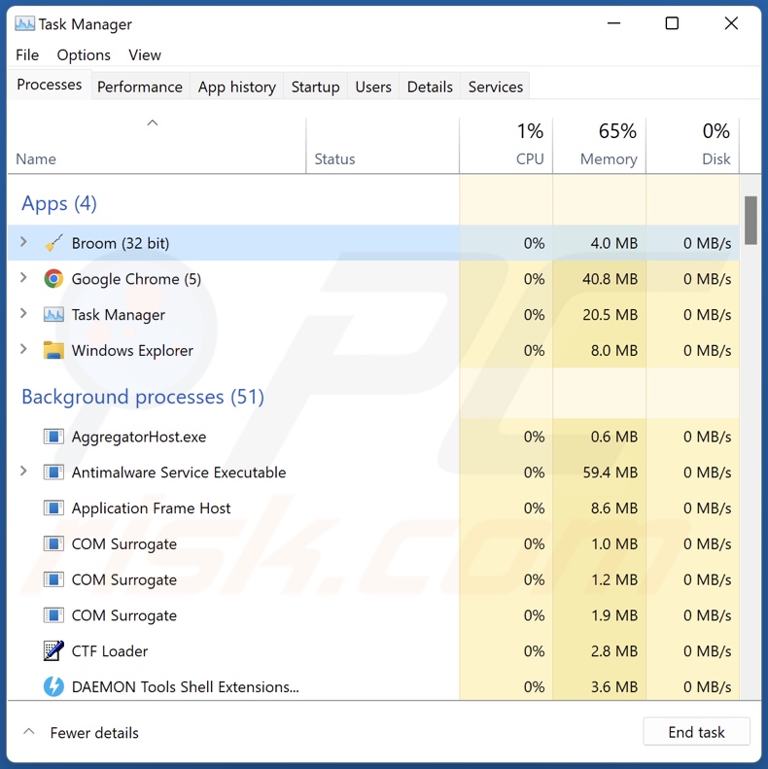768x769 pixels.
Task: Click the Apps (4) group heading
Action: (x=59, y=203)
